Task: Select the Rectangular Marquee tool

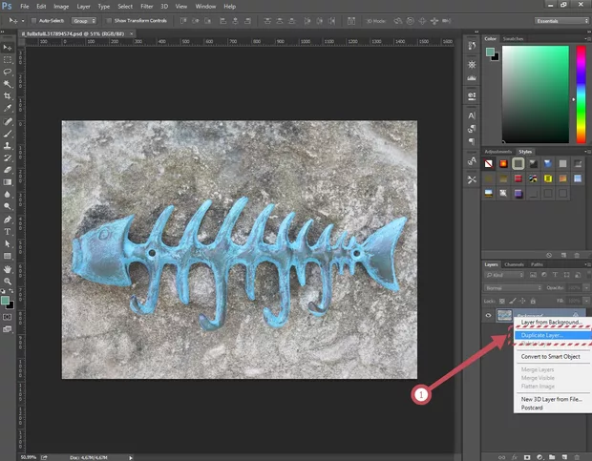Action: tap(9, 58)
